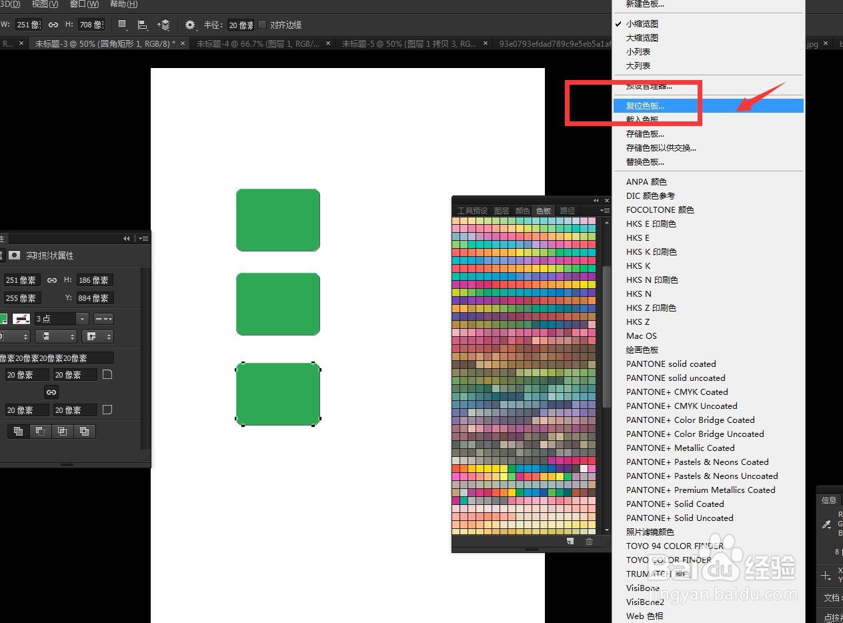Open the path alignment icon in options bar
Screen dimensions: 843x623
(x=143, y=25)
